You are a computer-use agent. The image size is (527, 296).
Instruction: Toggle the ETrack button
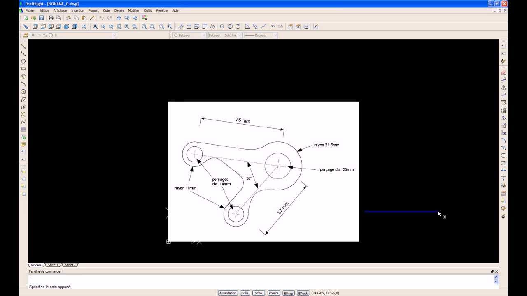point(303,293)
